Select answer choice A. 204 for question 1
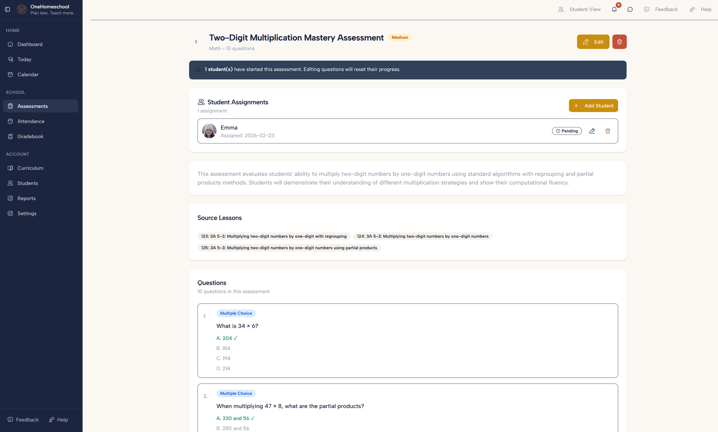 tap(226, 338)
